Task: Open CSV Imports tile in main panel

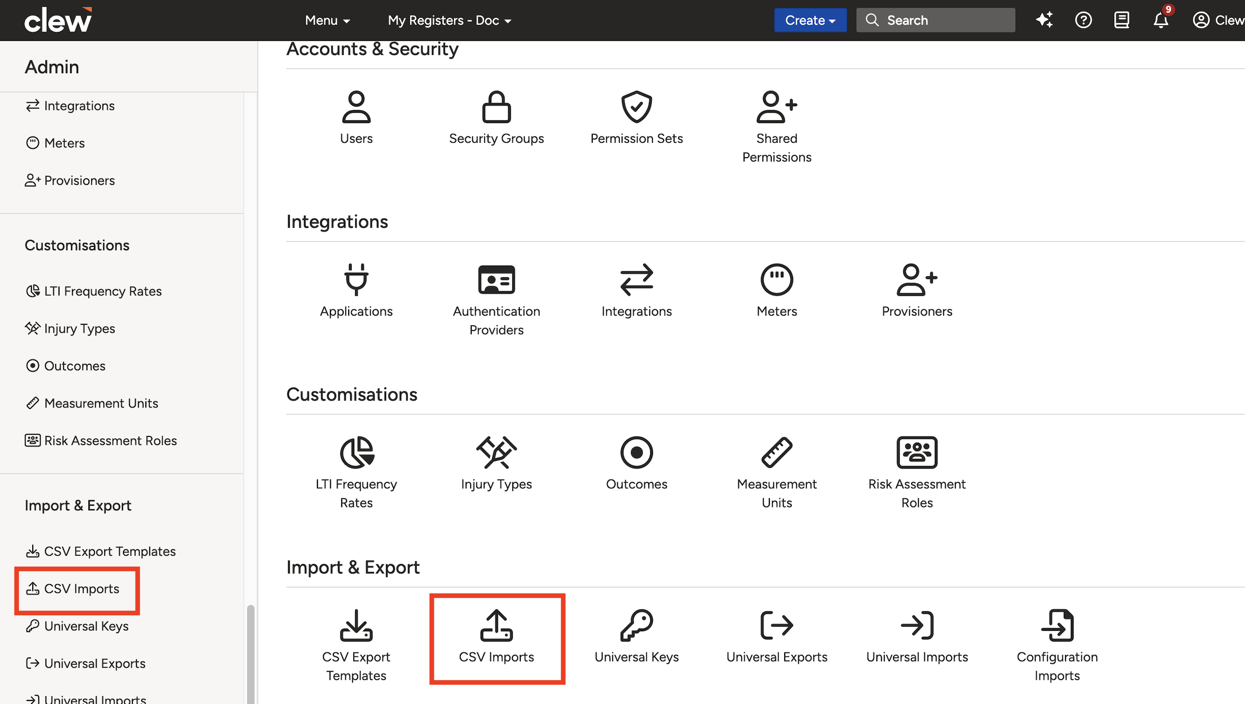Action: 496,637
